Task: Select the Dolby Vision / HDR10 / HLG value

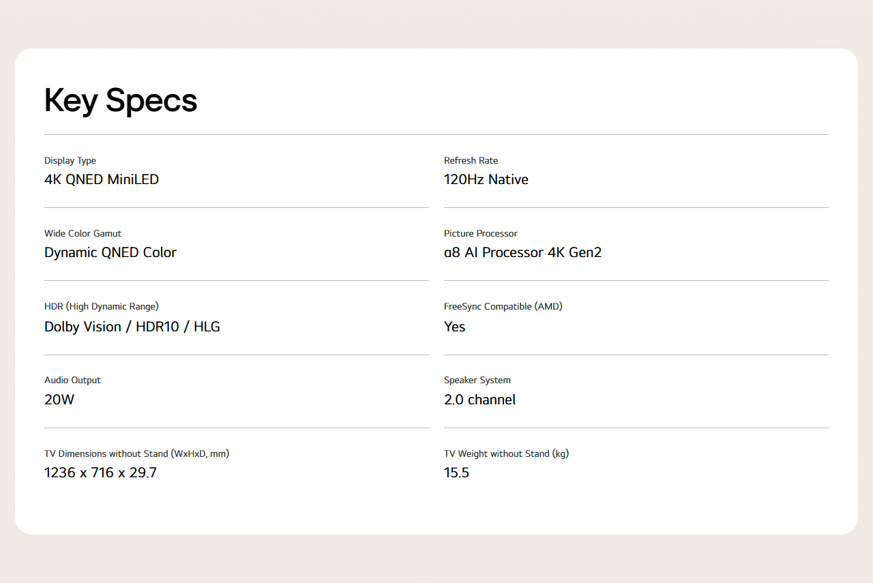Action: pyautogui.click(x=132, y=327)
